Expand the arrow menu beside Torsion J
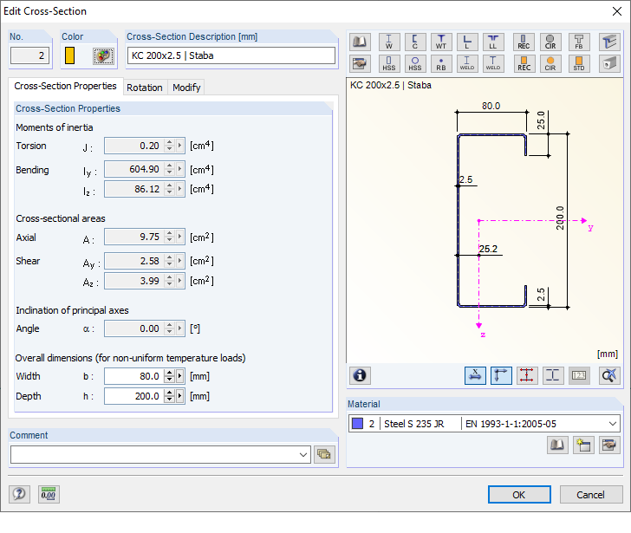 [180, 146]
